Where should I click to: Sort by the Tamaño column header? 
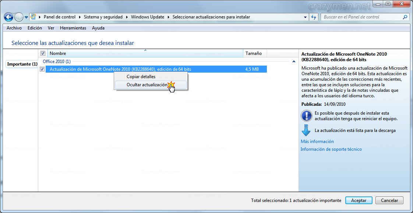coord(255,53)
